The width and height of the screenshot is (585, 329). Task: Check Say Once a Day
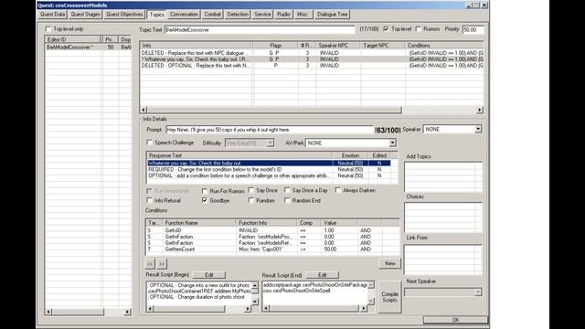click(287, 190)
